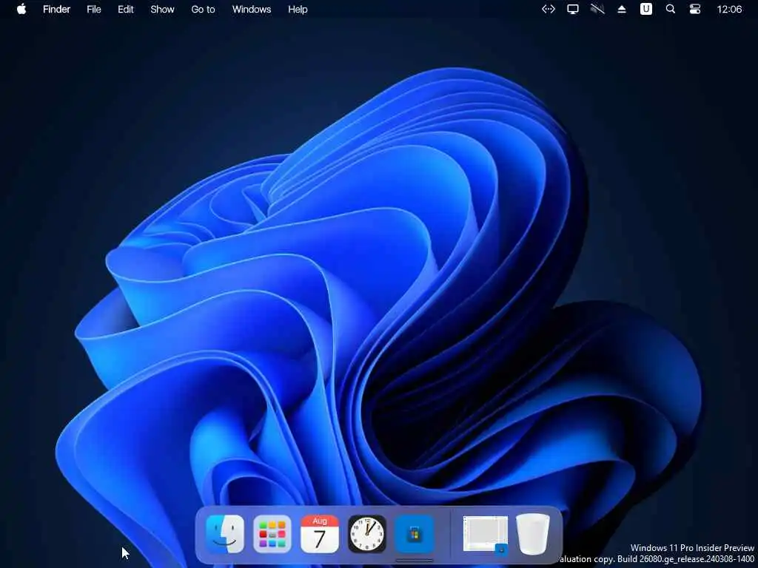
Task: Click the muted sound icon in menu bar
Action: (x=597, y=9)
